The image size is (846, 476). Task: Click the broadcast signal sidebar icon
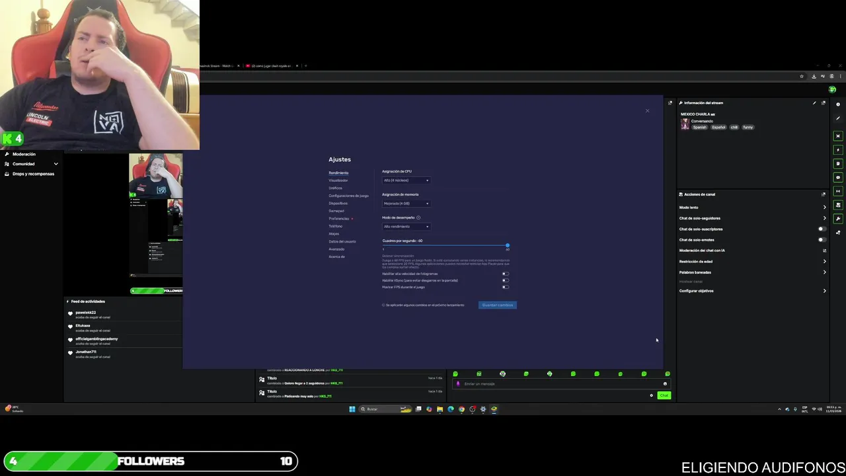pyautogui.click(x=838, y=191)
